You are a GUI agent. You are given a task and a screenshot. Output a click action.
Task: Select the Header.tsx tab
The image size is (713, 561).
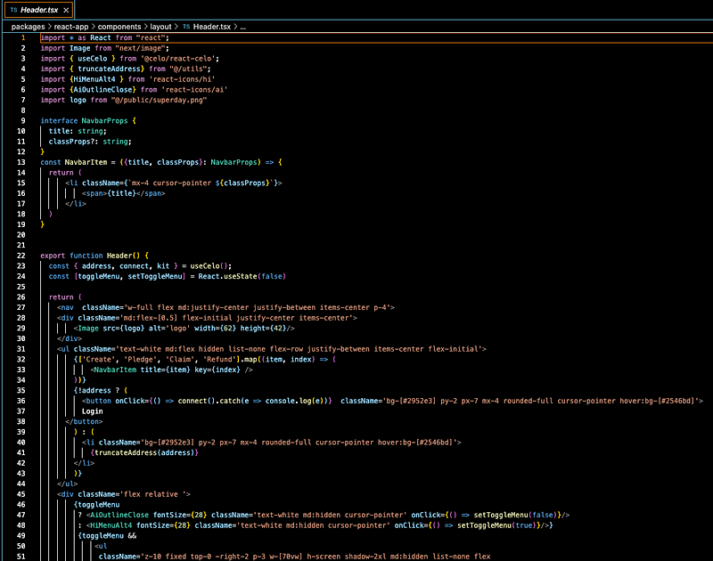[38, 10]
